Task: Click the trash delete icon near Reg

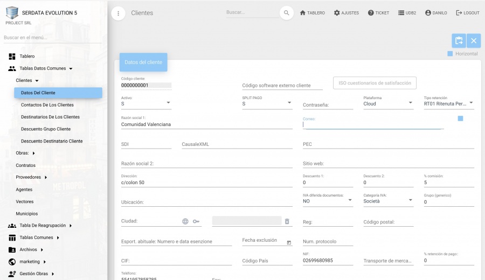Action: (x=287, y=221)
